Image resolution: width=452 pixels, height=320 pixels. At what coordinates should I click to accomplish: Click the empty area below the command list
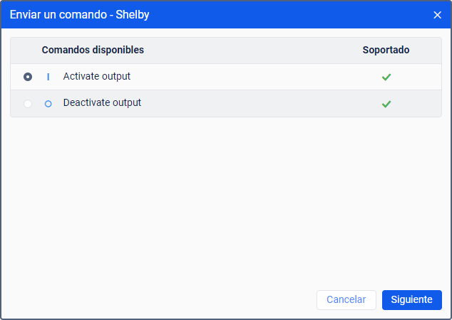click(225, 199)
